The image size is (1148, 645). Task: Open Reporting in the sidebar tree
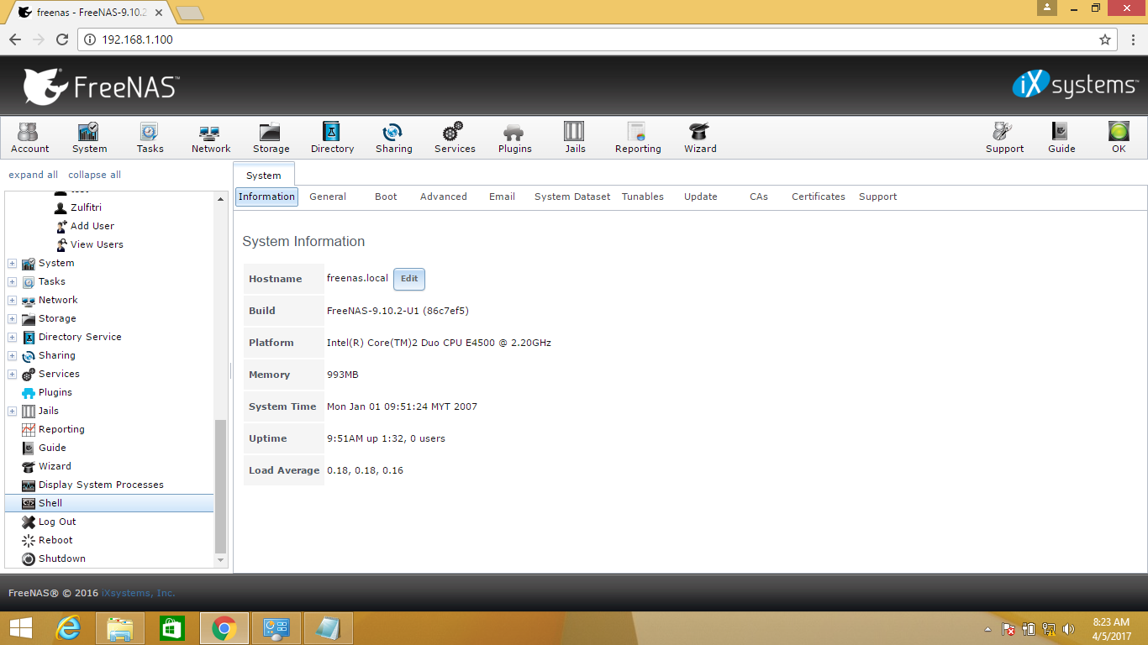tap(61, 429)
